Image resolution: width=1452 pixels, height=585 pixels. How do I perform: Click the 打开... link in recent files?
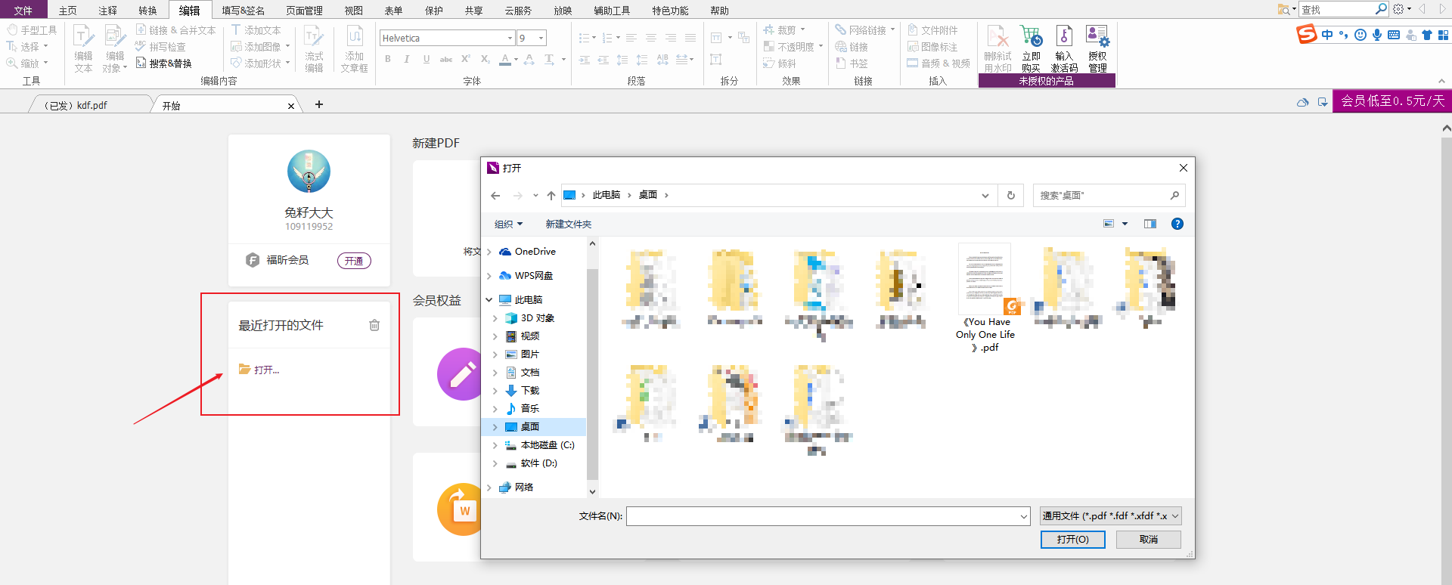tap(259, 370)
